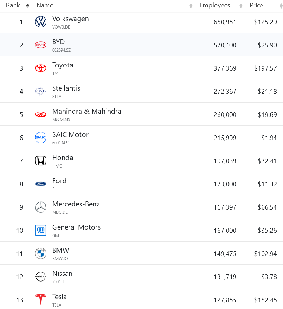Toggle sort arrows for the Employees column
This screenshot has height=309, width=283.
241,6
